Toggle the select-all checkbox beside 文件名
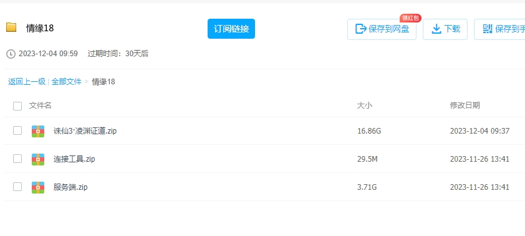This screenshot has height=236, width=525. [17, 106]
